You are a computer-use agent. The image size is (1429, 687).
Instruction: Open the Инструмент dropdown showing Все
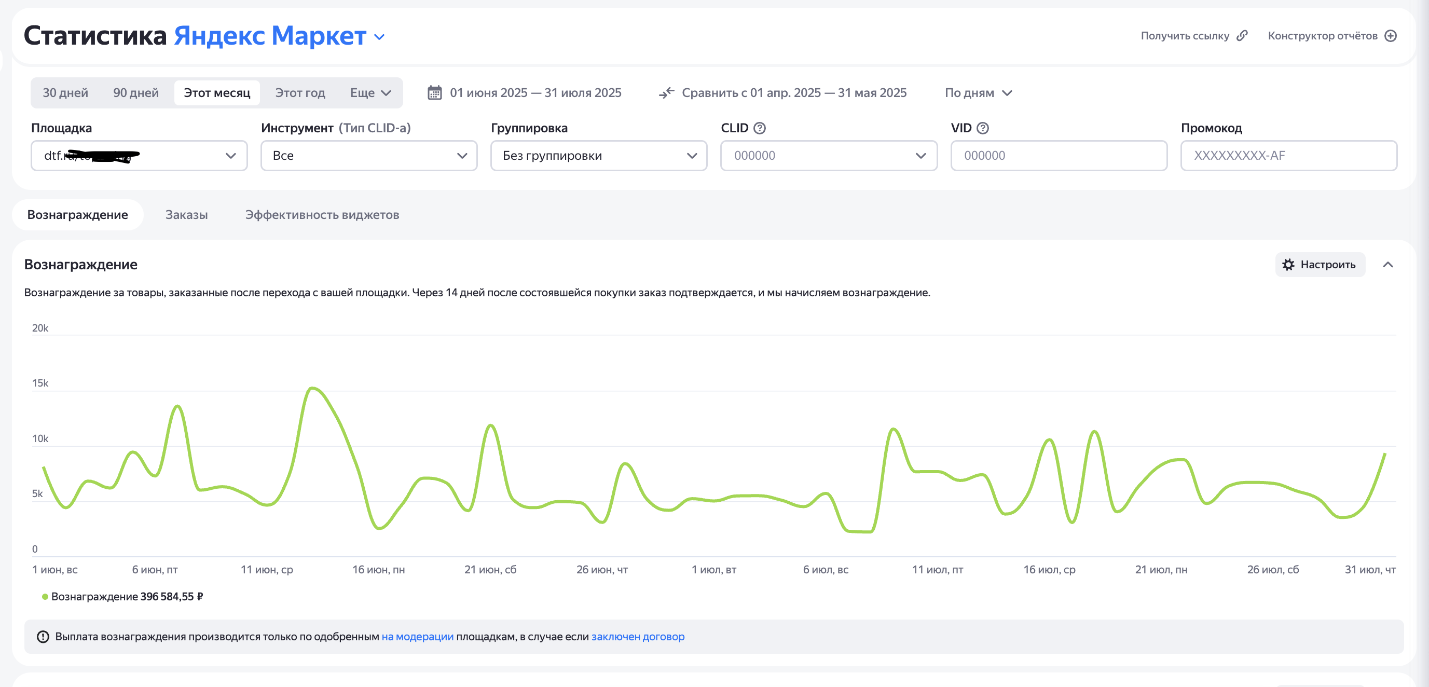(x=369, y=155)
